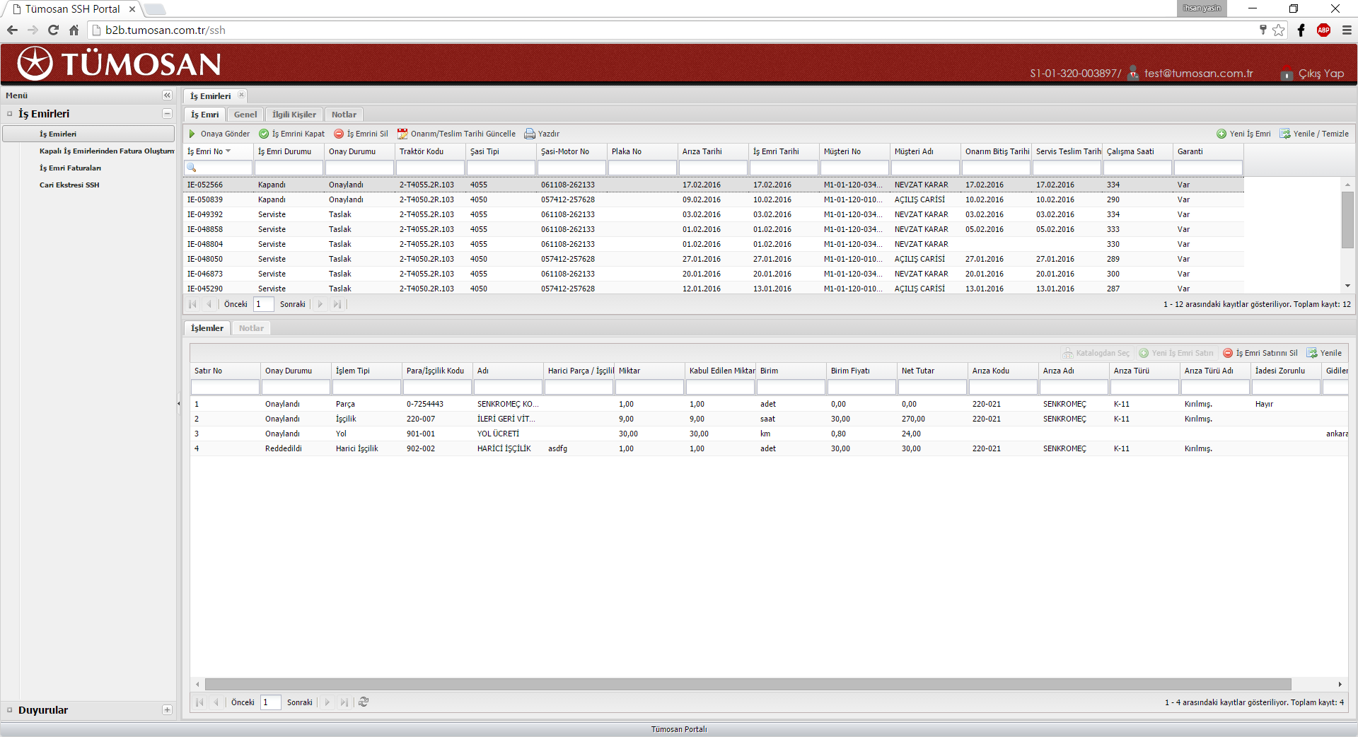Open Chrome hamburger menu
This screenshot has width=1358, height=737.
pyautogui.click(x=1347, y=30)
